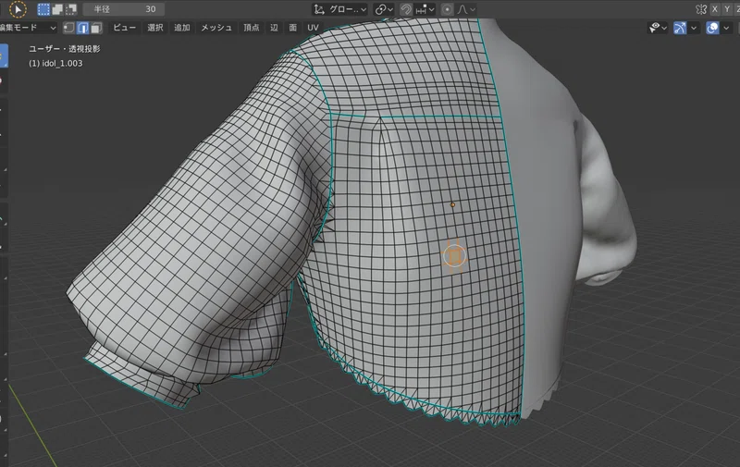
Task: Switch to edge select mode
Action: coord(82,28)
